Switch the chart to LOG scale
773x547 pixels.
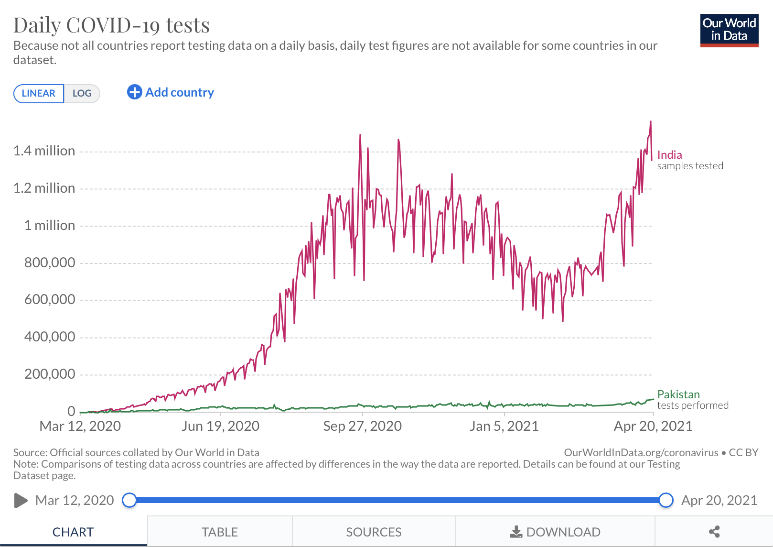point(82,93)
